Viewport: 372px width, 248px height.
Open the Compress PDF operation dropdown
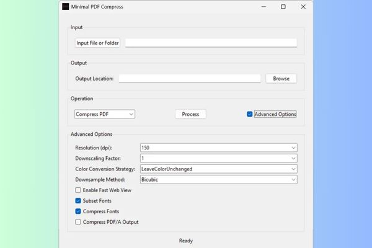coord(104,114)
